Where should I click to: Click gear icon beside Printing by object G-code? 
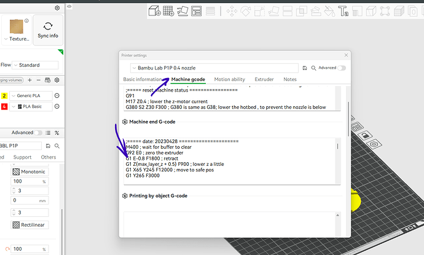pyautogui.click(x=125, y=196)
